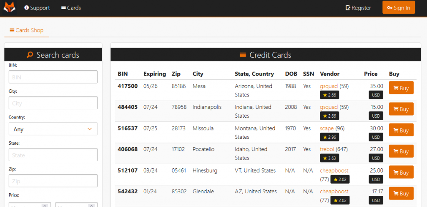Screen dimensions: 427x207
Task: Click the key icon on Sign In
Action: coord(390,8)
